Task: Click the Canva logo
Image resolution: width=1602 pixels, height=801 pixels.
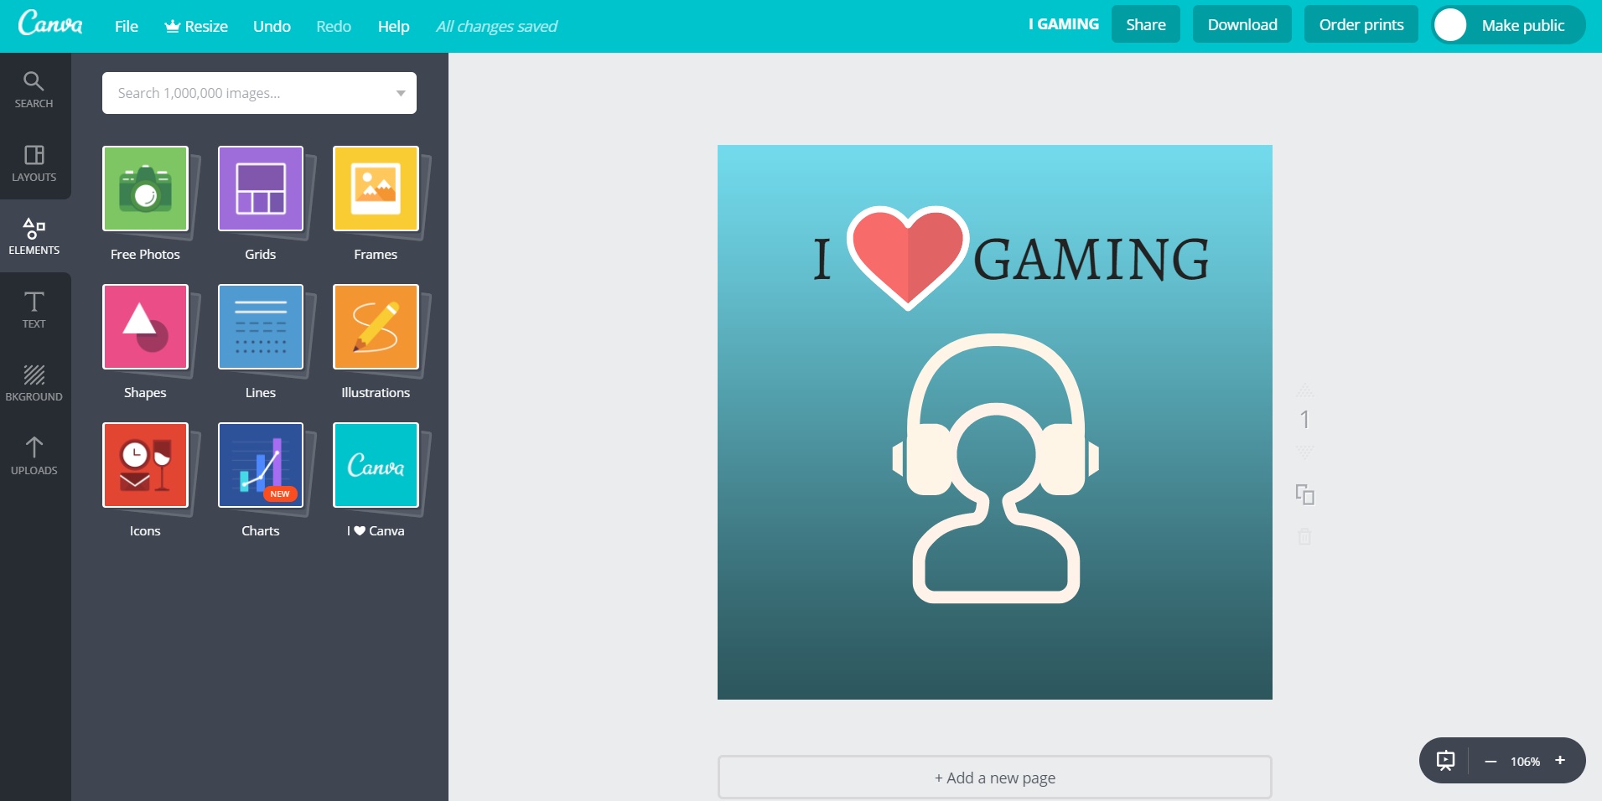Action: (x=52, y=23)
